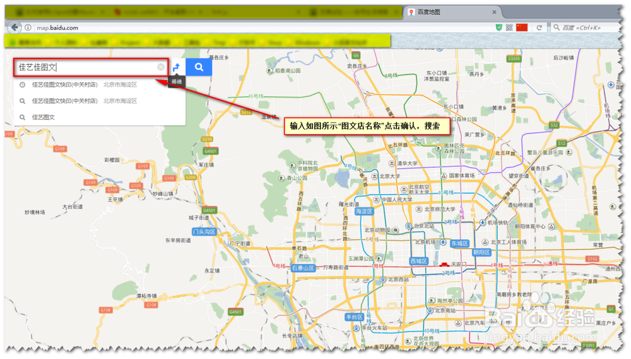Click the 海淀区 district label
This screenshot has width=631, height=359.
(364, 211)
